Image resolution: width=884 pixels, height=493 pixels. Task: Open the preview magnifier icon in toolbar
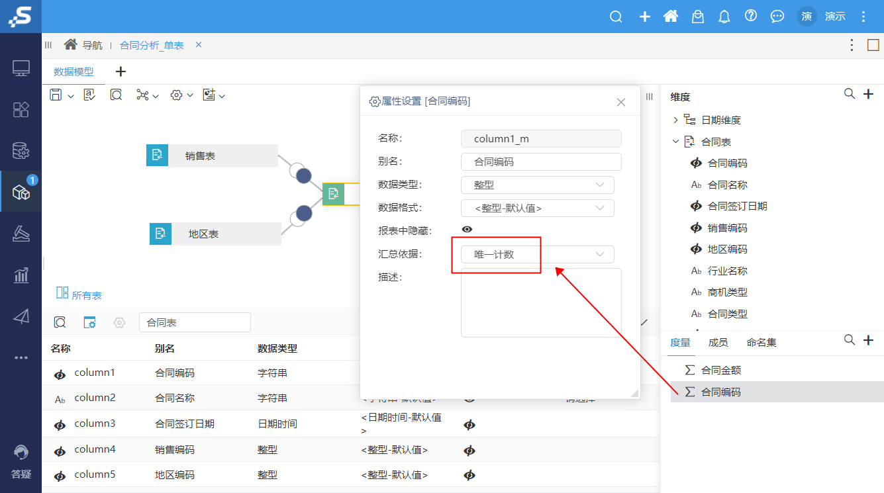[115, 95]
